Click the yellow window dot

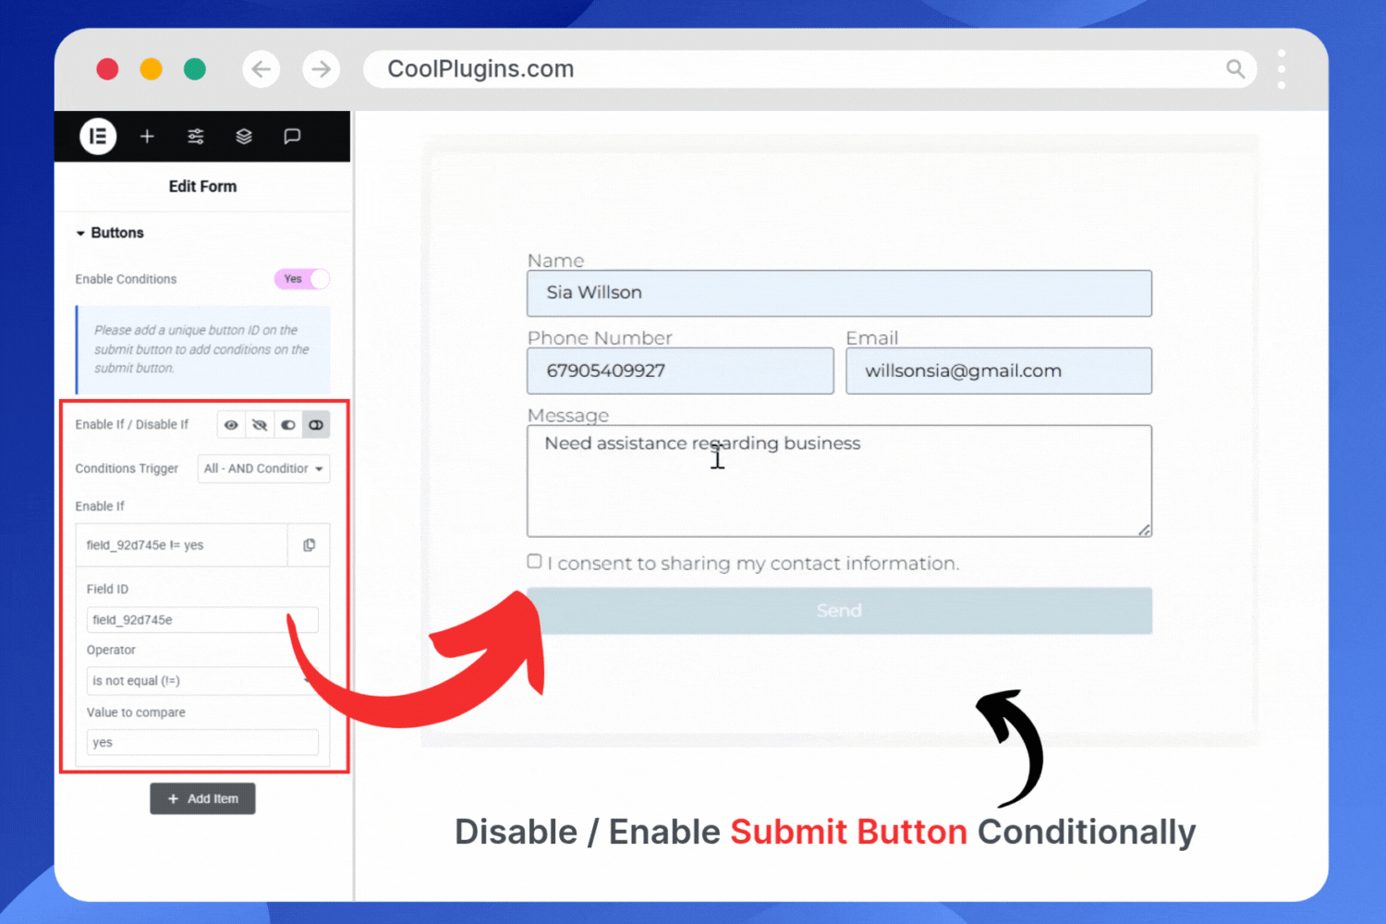click(151, 69)
